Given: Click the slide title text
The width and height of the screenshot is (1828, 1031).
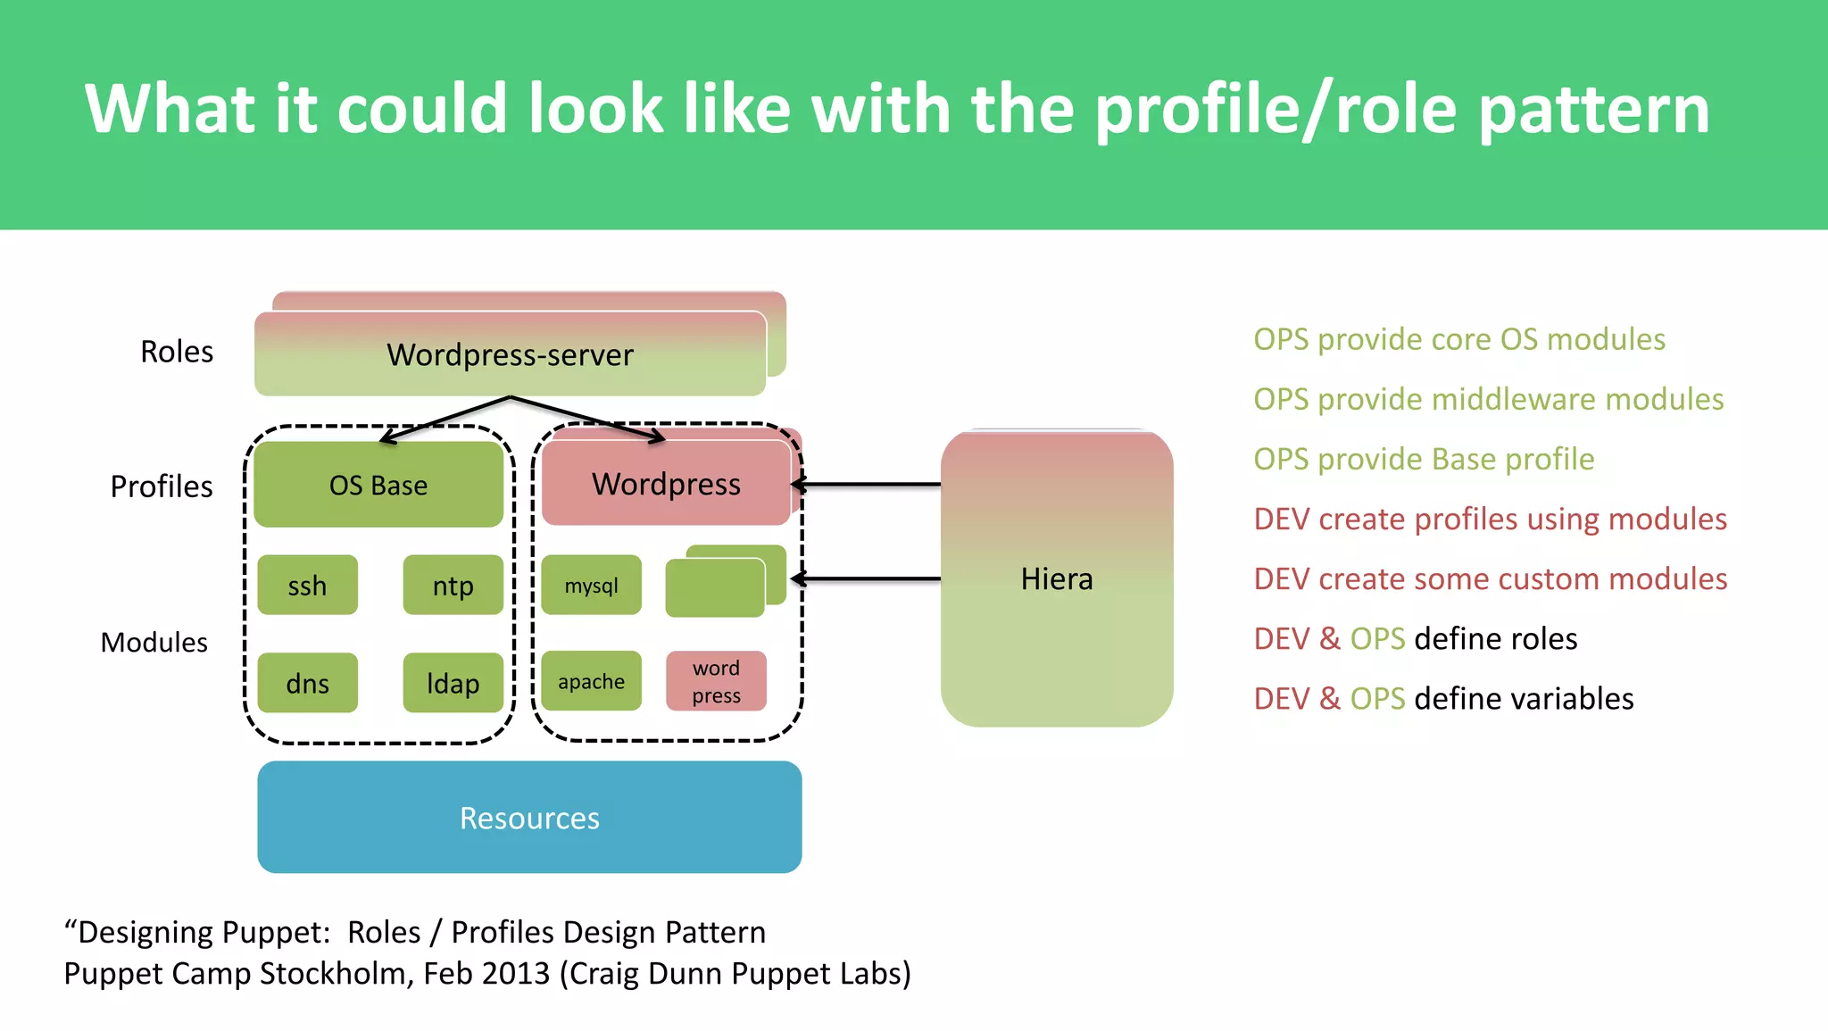Looking at the screenshot, I should coord(897,109).
